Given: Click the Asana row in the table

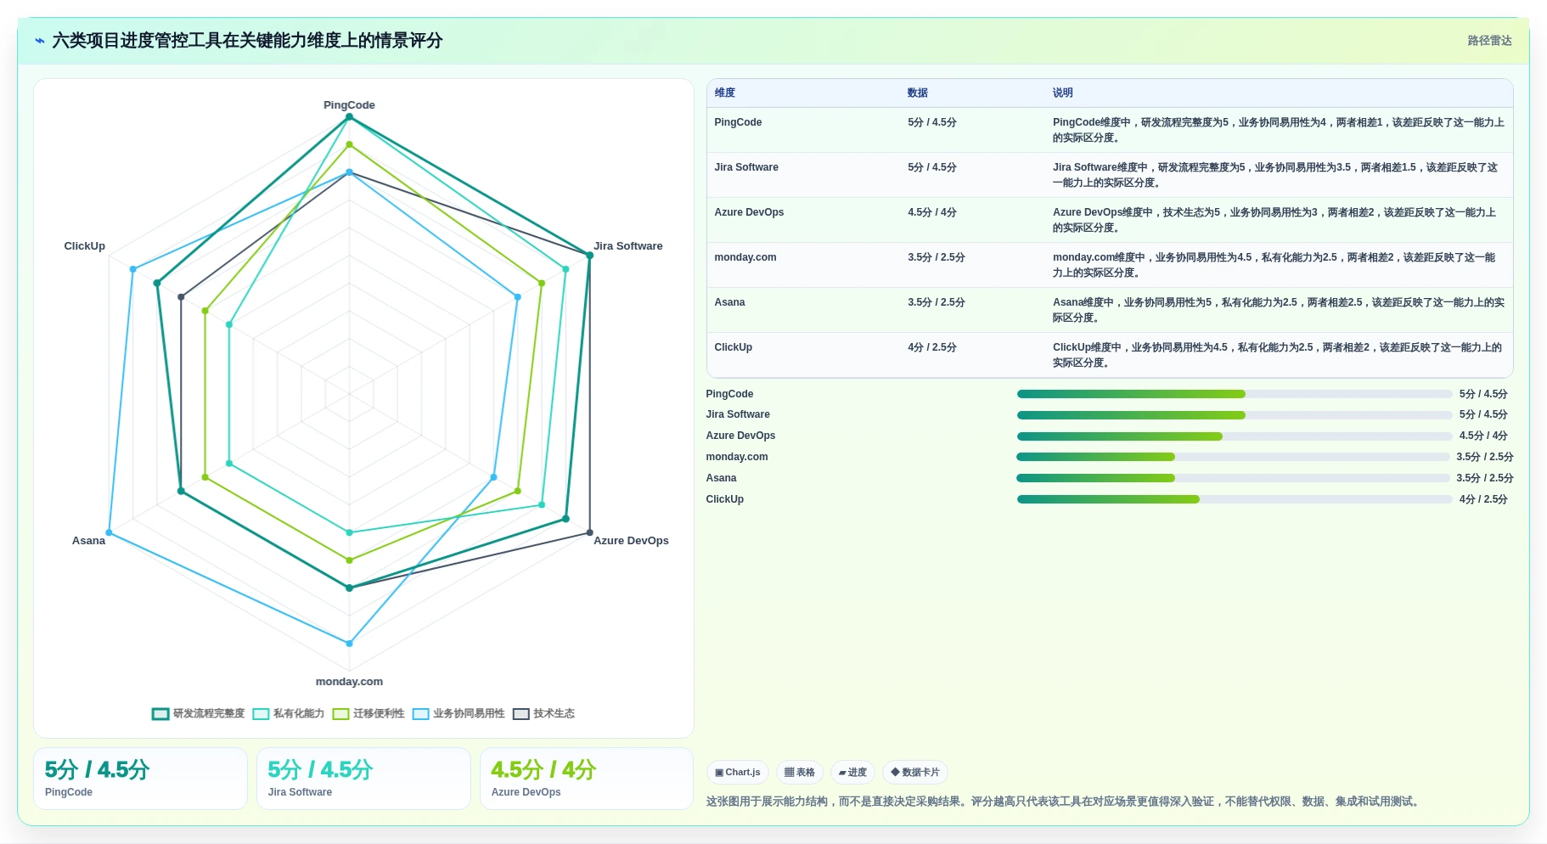Looking at the screenshot, I should point(1110,310).
